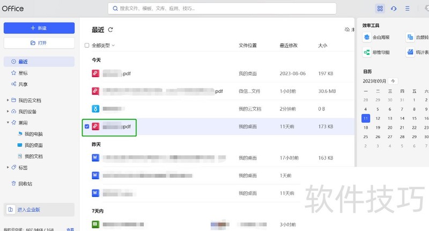
Task: Select date 20 in the calendar
Action: tap(390, 128)
